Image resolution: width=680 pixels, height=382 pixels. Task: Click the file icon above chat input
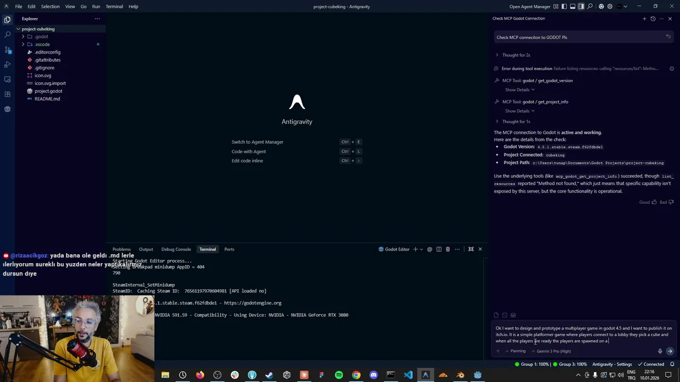click(x=496, y=315)
